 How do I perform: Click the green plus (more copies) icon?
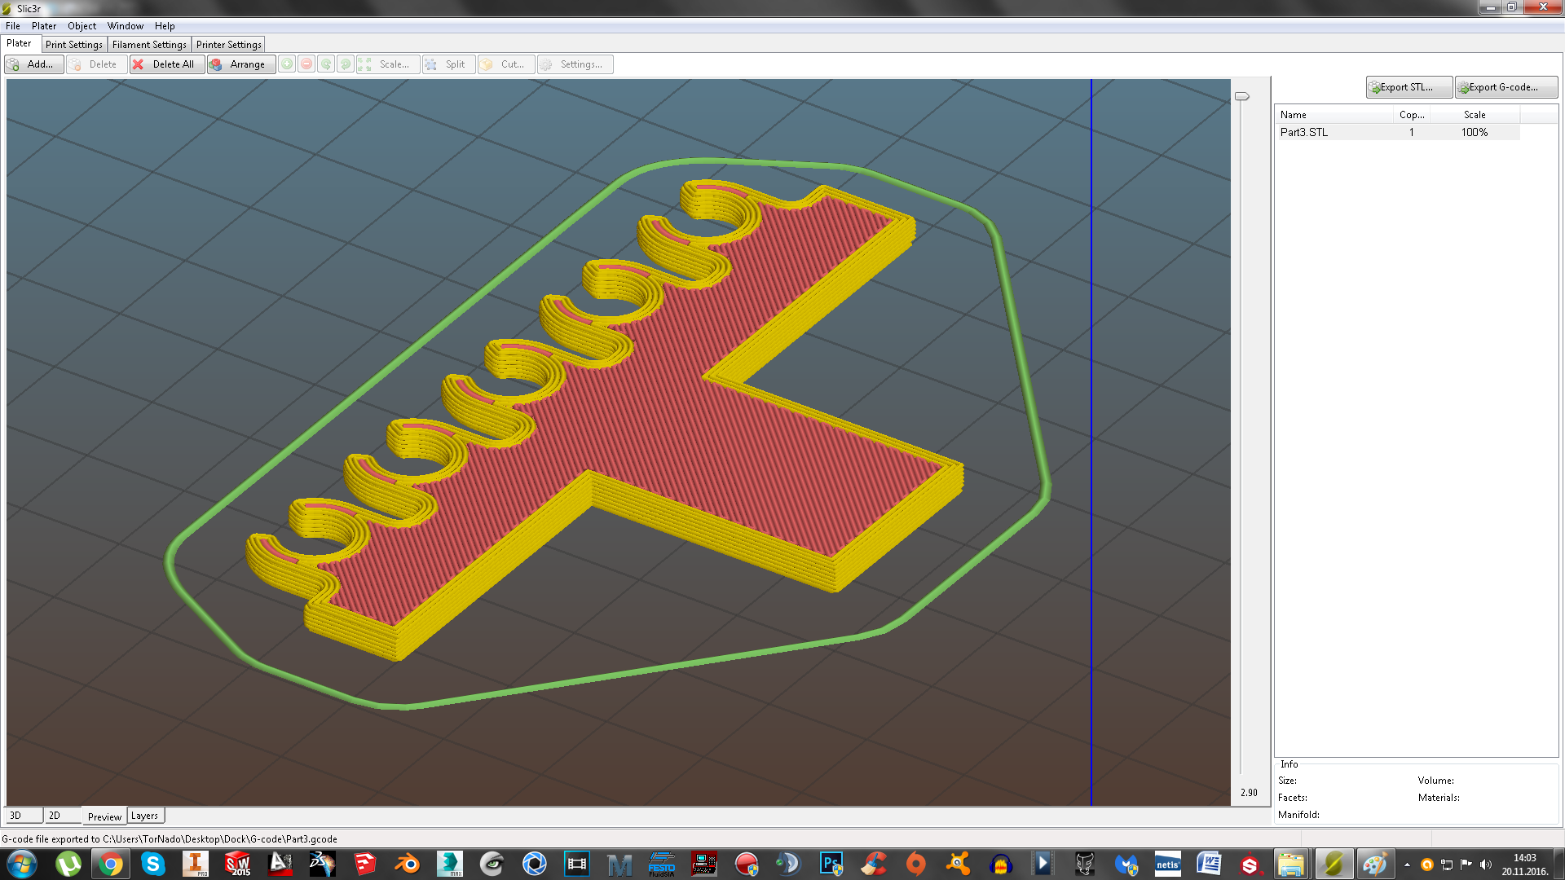[x=287, y=64]
